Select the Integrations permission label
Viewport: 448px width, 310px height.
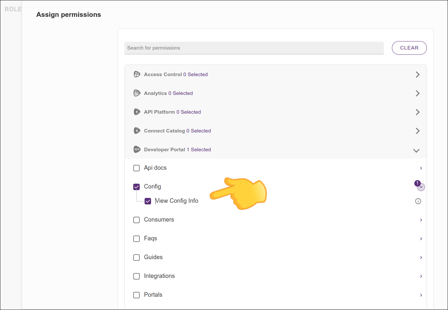click(159, 276)
